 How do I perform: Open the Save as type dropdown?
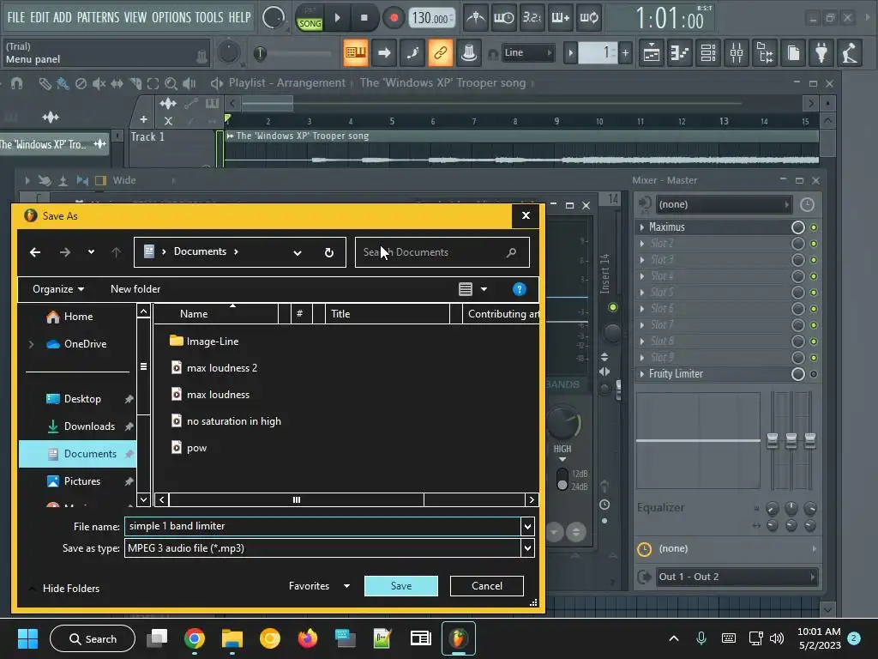point(527,548)
